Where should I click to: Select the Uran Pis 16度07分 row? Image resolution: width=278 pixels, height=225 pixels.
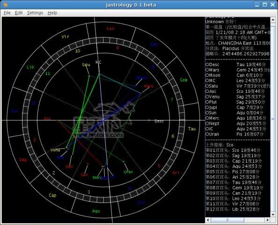(x=234, y=134)
